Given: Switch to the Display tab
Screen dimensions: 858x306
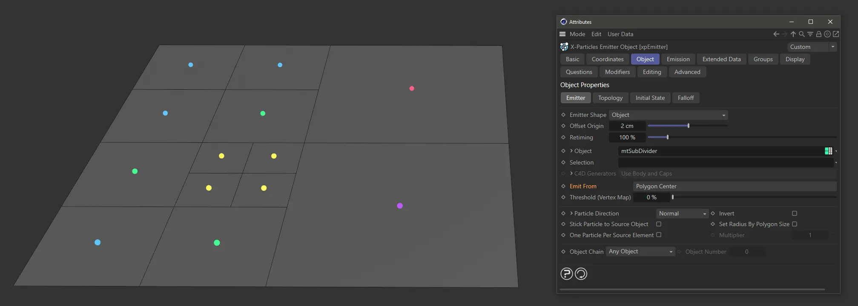Looking at the screenshot, I should pyautogui.click(x=795, y=59).
